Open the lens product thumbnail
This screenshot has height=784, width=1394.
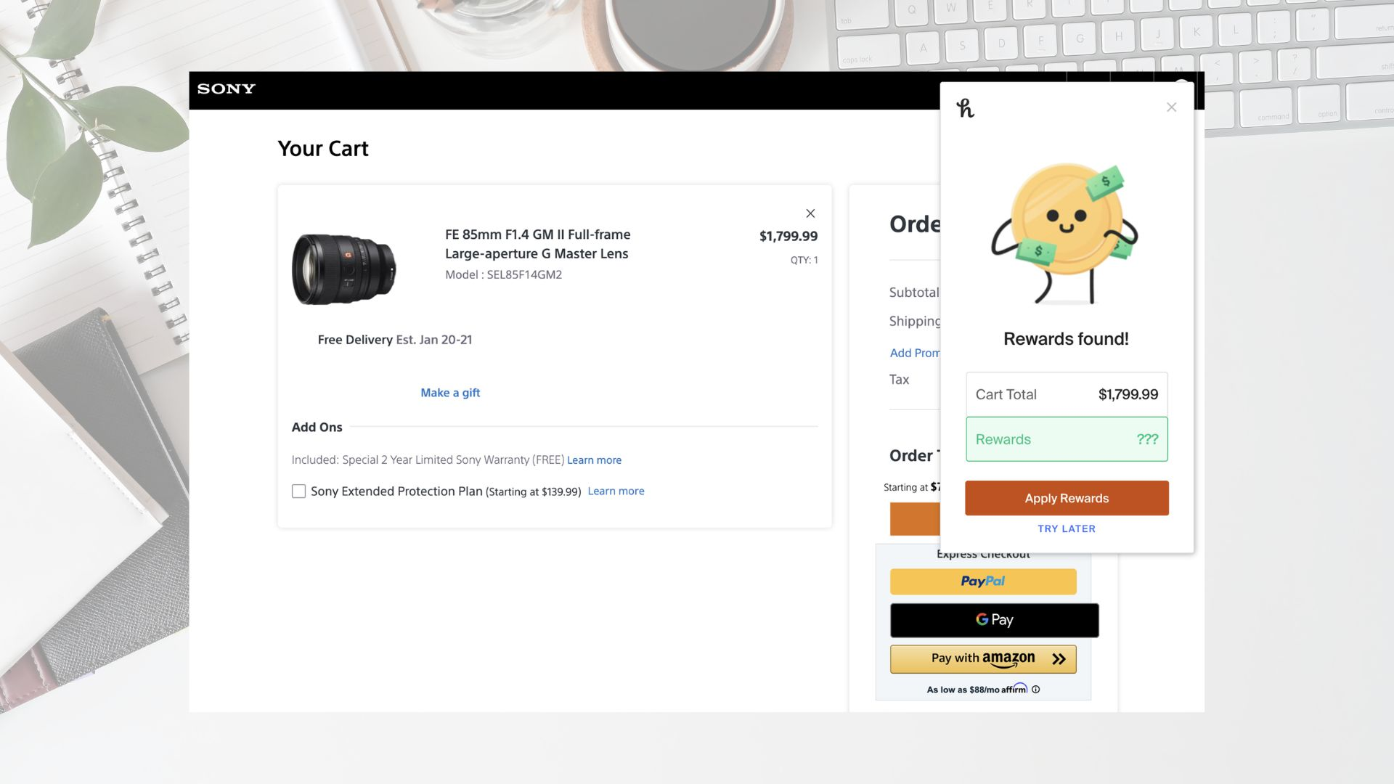(x=344, y=269)
